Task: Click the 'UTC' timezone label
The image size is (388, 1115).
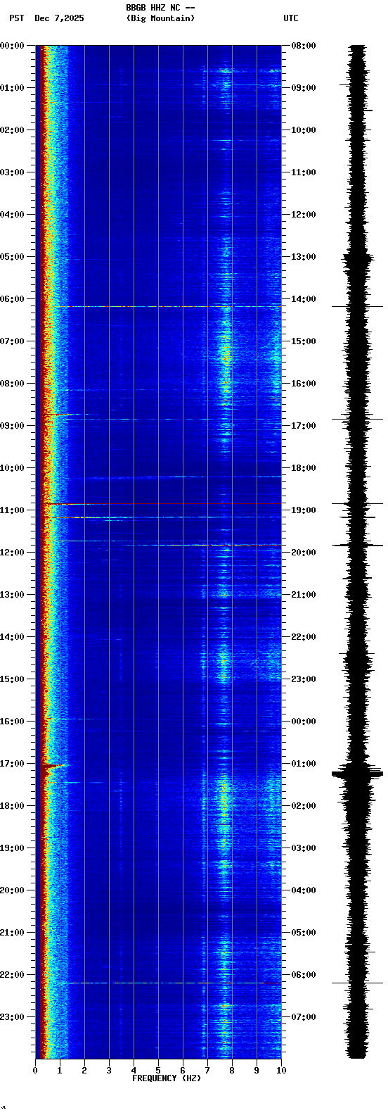Action: [x=291, y=18]
